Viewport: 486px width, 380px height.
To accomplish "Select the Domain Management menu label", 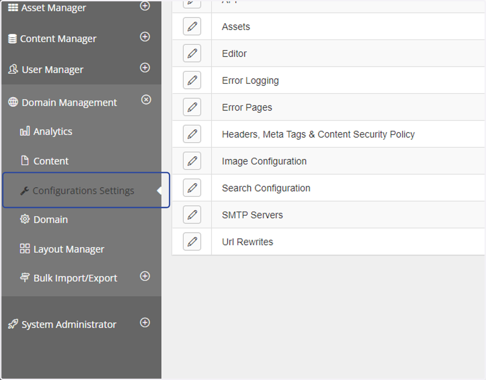I will pyautogui.click(x=69, y=103).
